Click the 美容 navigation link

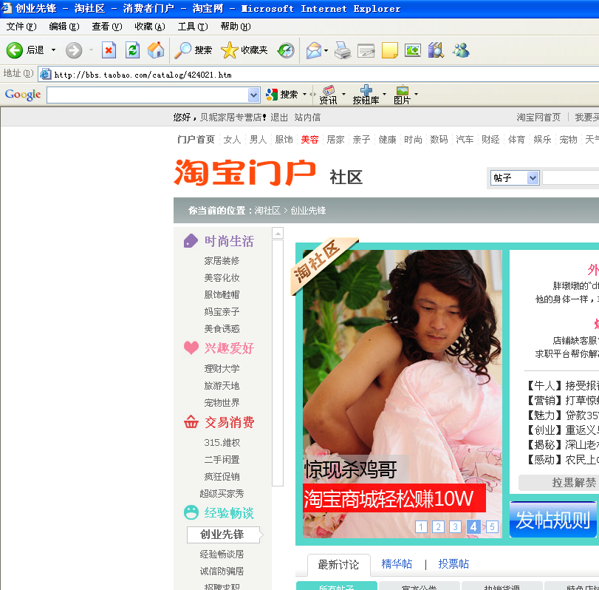click(309, 140)
